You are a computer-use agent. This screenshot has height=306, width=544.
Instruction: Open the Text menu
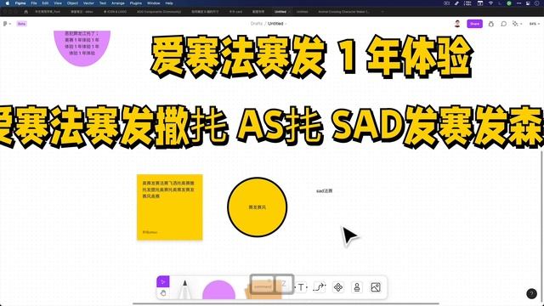tap(103, 3)
